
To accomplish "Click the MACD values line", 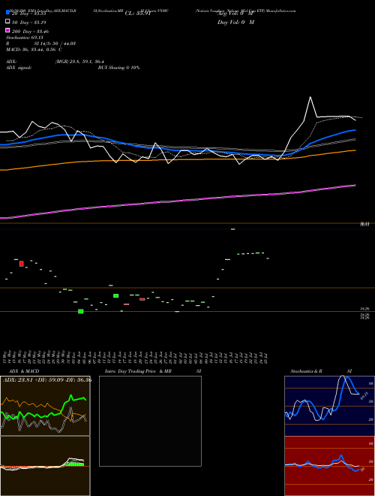I will tap(34, 50).
